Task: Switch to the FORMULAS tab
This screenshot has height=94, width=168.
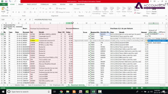Action: (x=45, y=4)
